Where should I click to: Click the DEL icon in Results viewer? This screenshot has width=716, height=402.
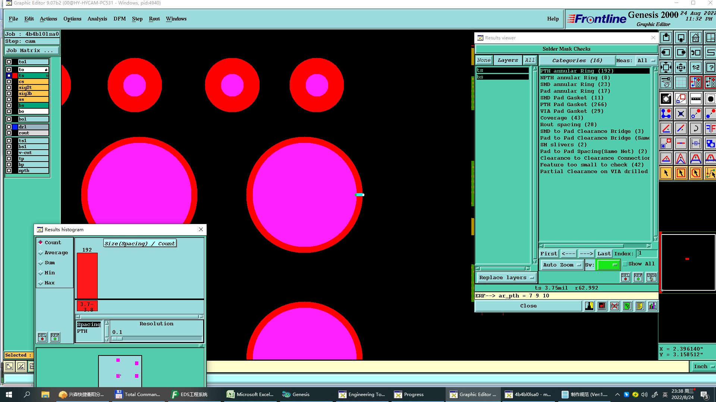(x=625, y=277)
